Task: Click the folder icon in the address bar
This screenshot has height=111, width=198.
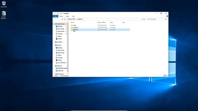Action: coord(65,19)
